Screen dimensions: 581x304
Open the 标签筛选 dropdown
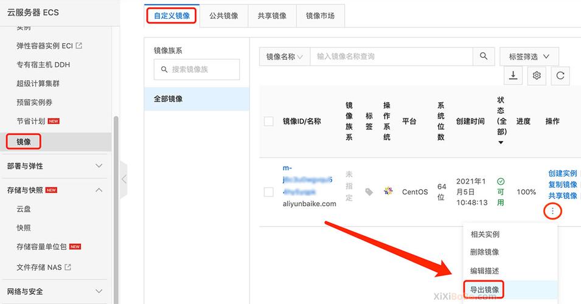click(529, 57)
